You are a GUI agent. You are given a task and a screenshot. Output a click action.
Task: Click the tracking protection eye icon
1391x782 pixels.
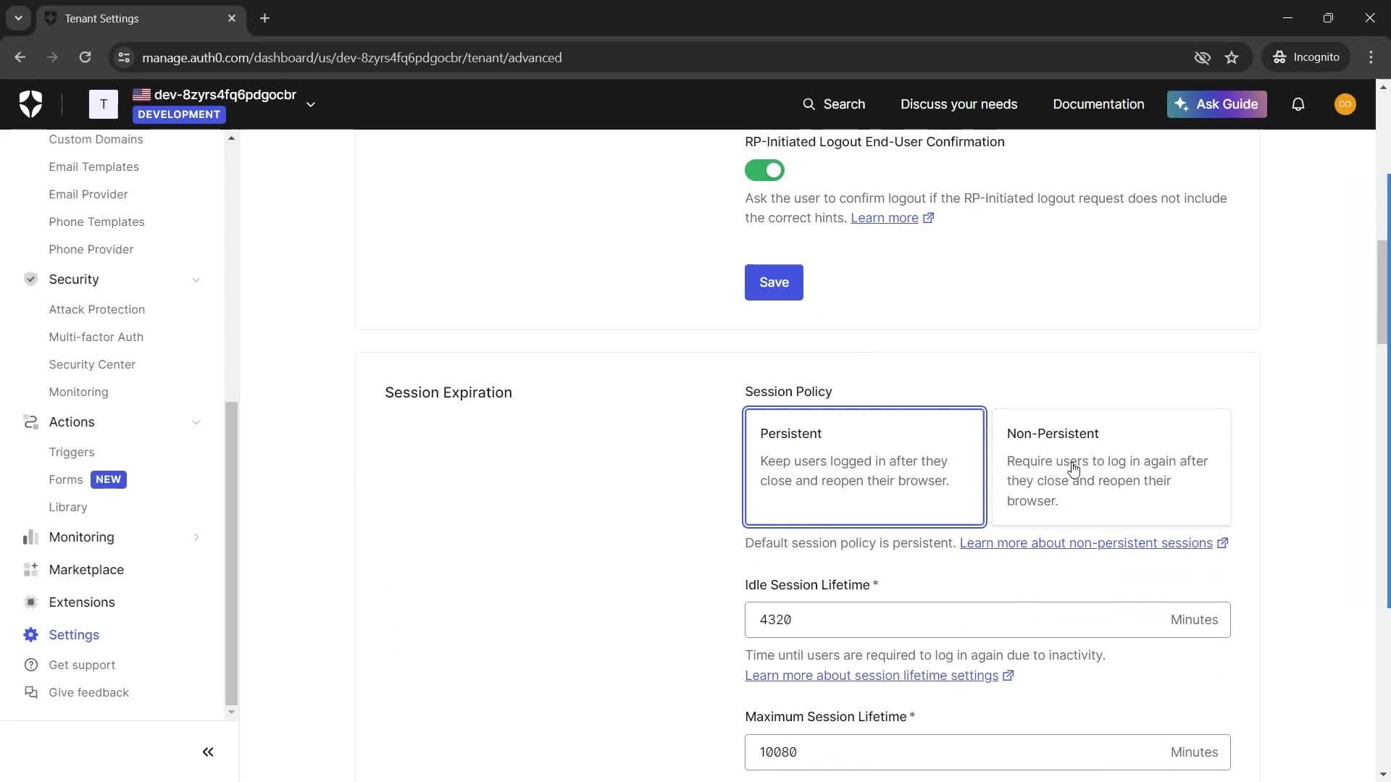(x=1203, y=57)
